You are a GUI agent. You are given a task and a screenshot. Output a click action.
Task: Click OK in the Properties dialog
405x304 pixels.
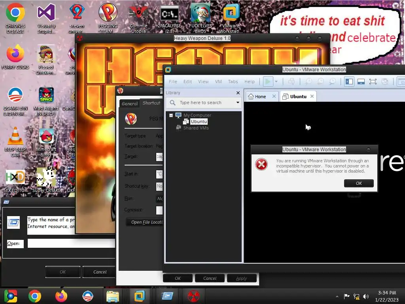pyautogui.click(x=178, y=278)
